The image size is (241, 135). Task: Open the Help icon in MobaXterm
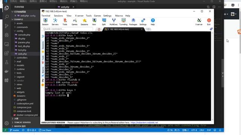(153, 22)
